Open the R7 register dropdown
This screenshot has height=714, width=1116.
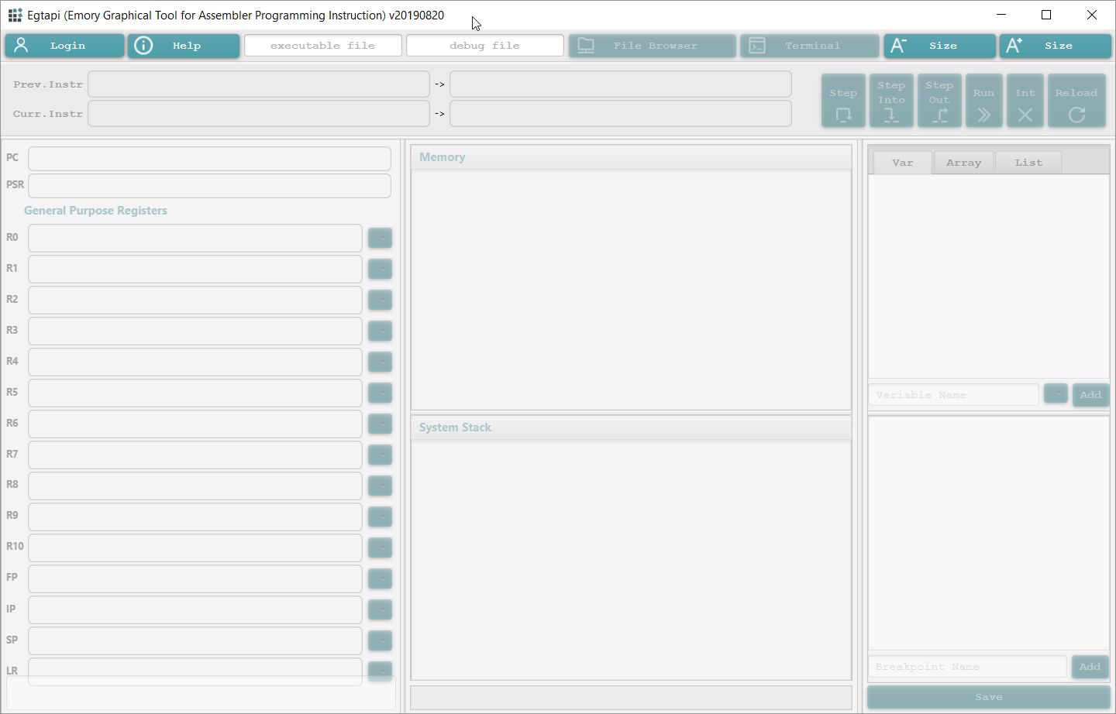coord(380,455)
